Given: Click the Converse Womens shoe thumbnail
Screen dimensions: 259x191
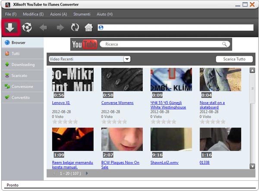Looking at the screenshot, I should 122,79.
